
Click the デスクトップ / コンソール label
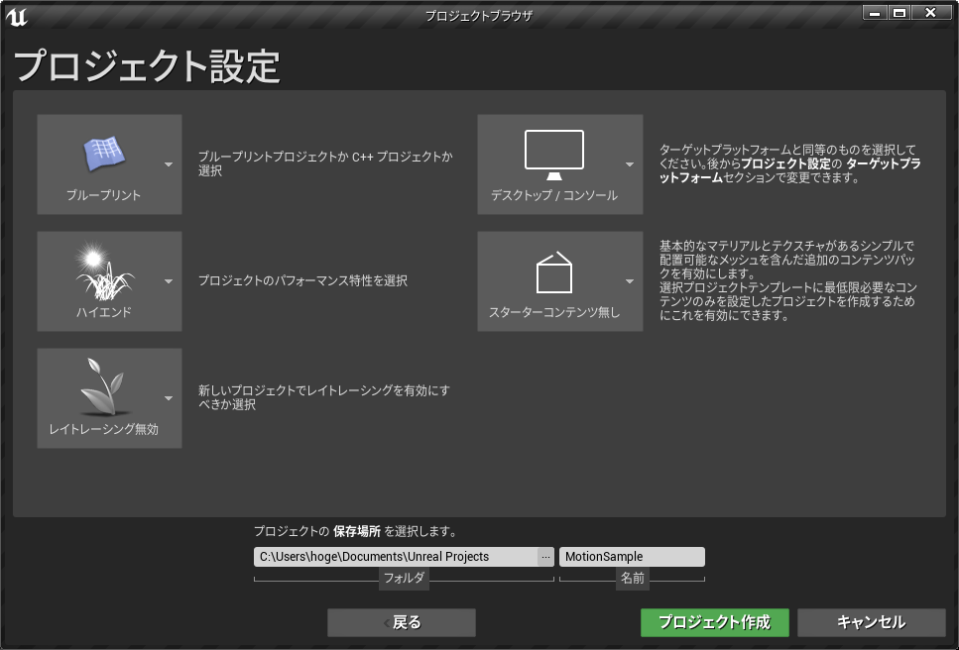[x=554, y=195]
